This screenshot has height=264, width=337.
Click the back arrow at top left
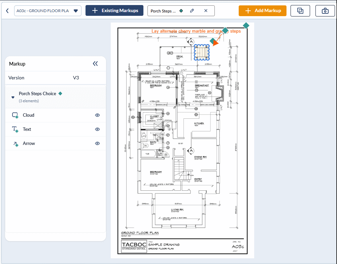tap(7, 11)
